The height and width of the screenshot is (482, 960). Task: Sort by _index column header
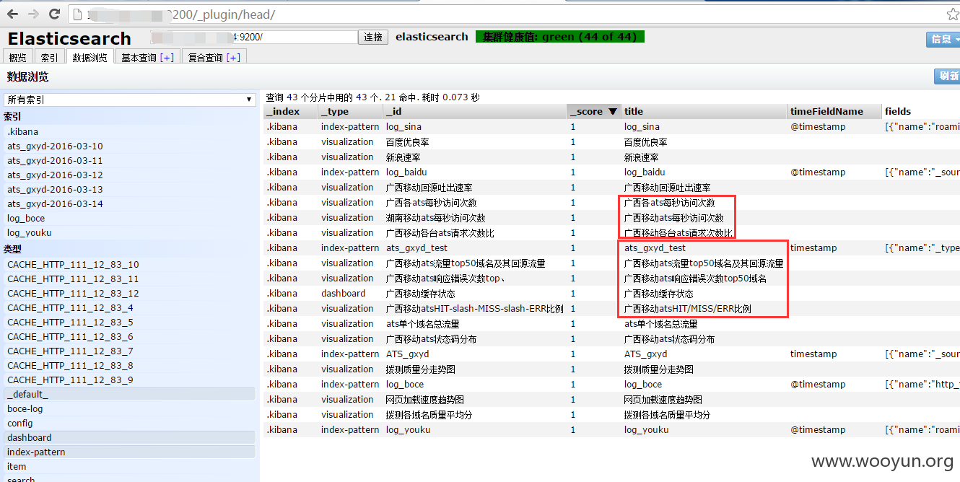291,112
